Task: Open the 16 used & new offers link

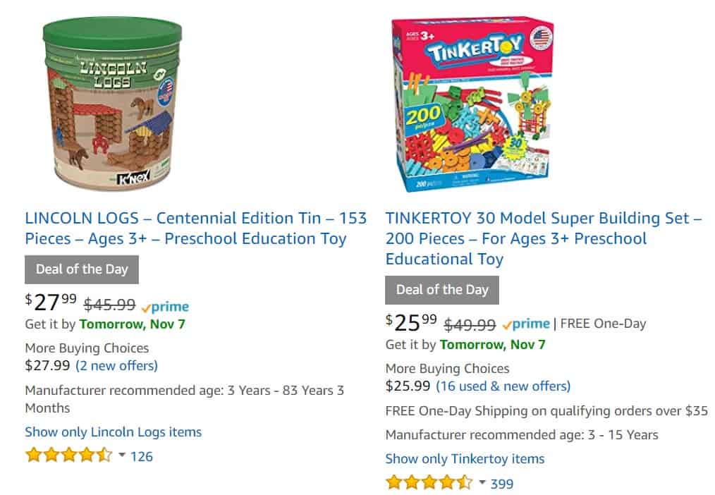Action: click(x=503, y=386)
